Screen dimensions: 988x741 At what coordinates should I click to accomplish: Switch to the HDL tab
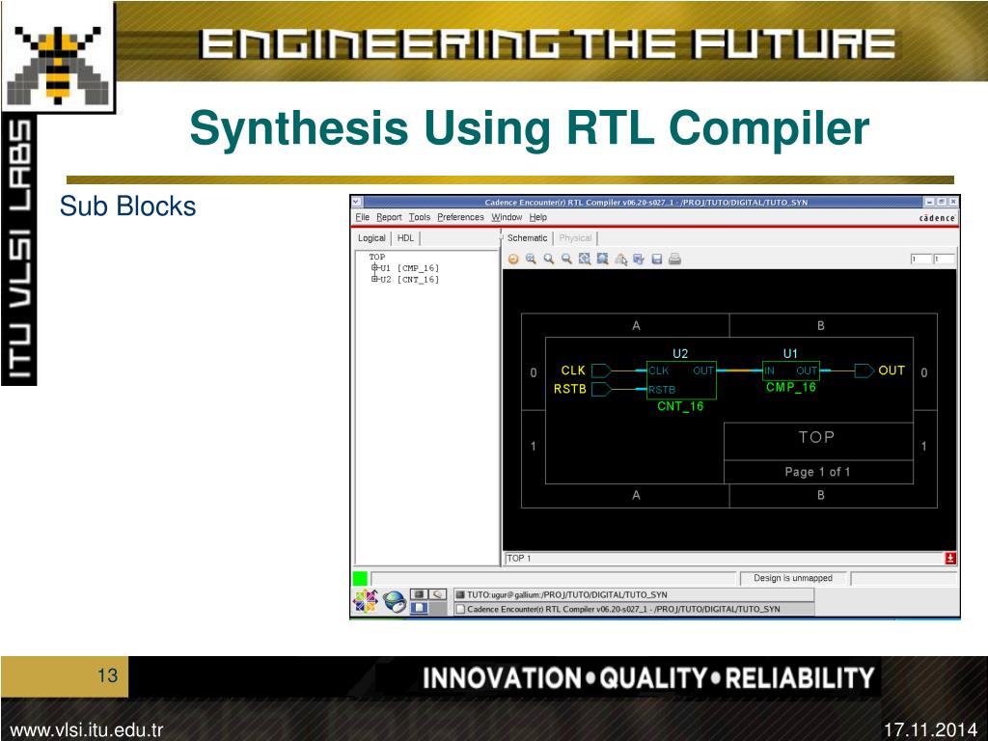pyautogui.click(x=406, y=238)
